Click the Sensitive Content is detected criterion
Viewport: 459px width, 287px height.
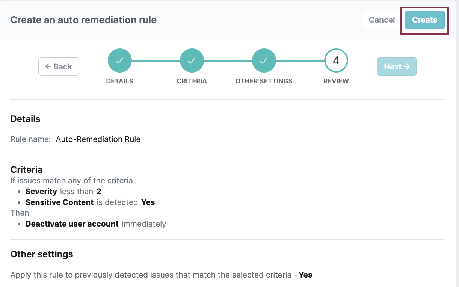[90, 202]
